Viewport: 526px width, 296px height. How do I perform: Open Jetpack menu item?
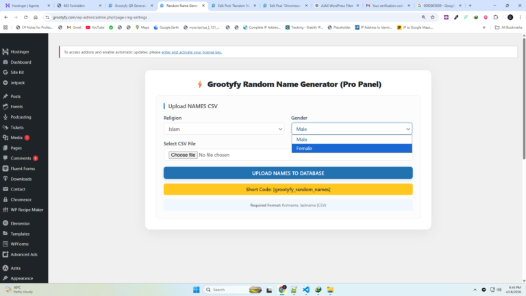coord(17,82)
